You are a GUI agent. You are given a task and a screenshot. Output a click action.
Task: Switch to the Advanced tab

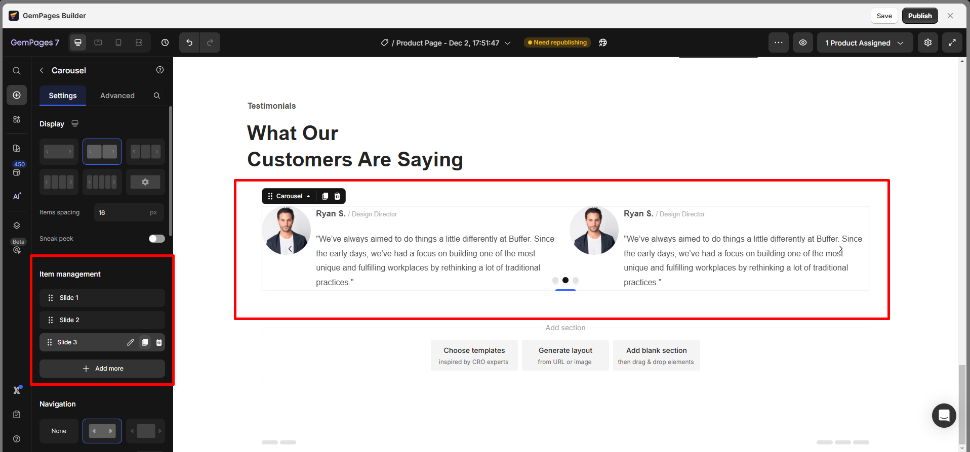click(x=117, y=96)
